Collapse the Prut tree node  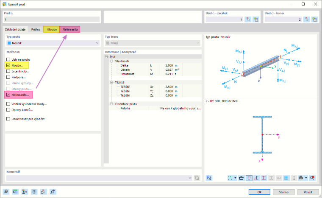click(x=106, y=57)
